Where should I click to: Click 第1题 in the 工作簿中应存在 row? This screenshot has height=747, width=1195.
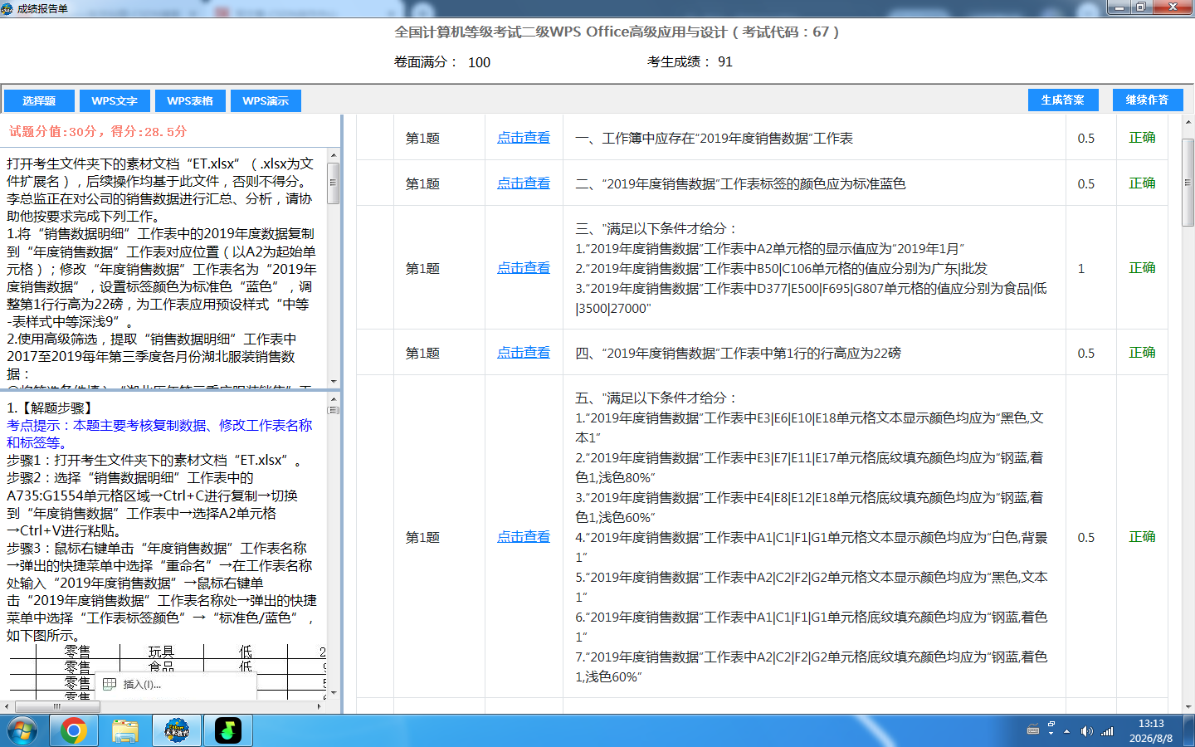click(422, 138)
